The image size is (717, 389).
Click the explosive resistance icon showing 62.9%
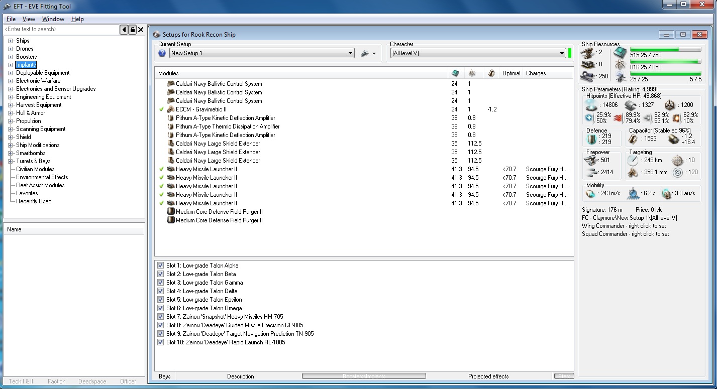point(676,118)
